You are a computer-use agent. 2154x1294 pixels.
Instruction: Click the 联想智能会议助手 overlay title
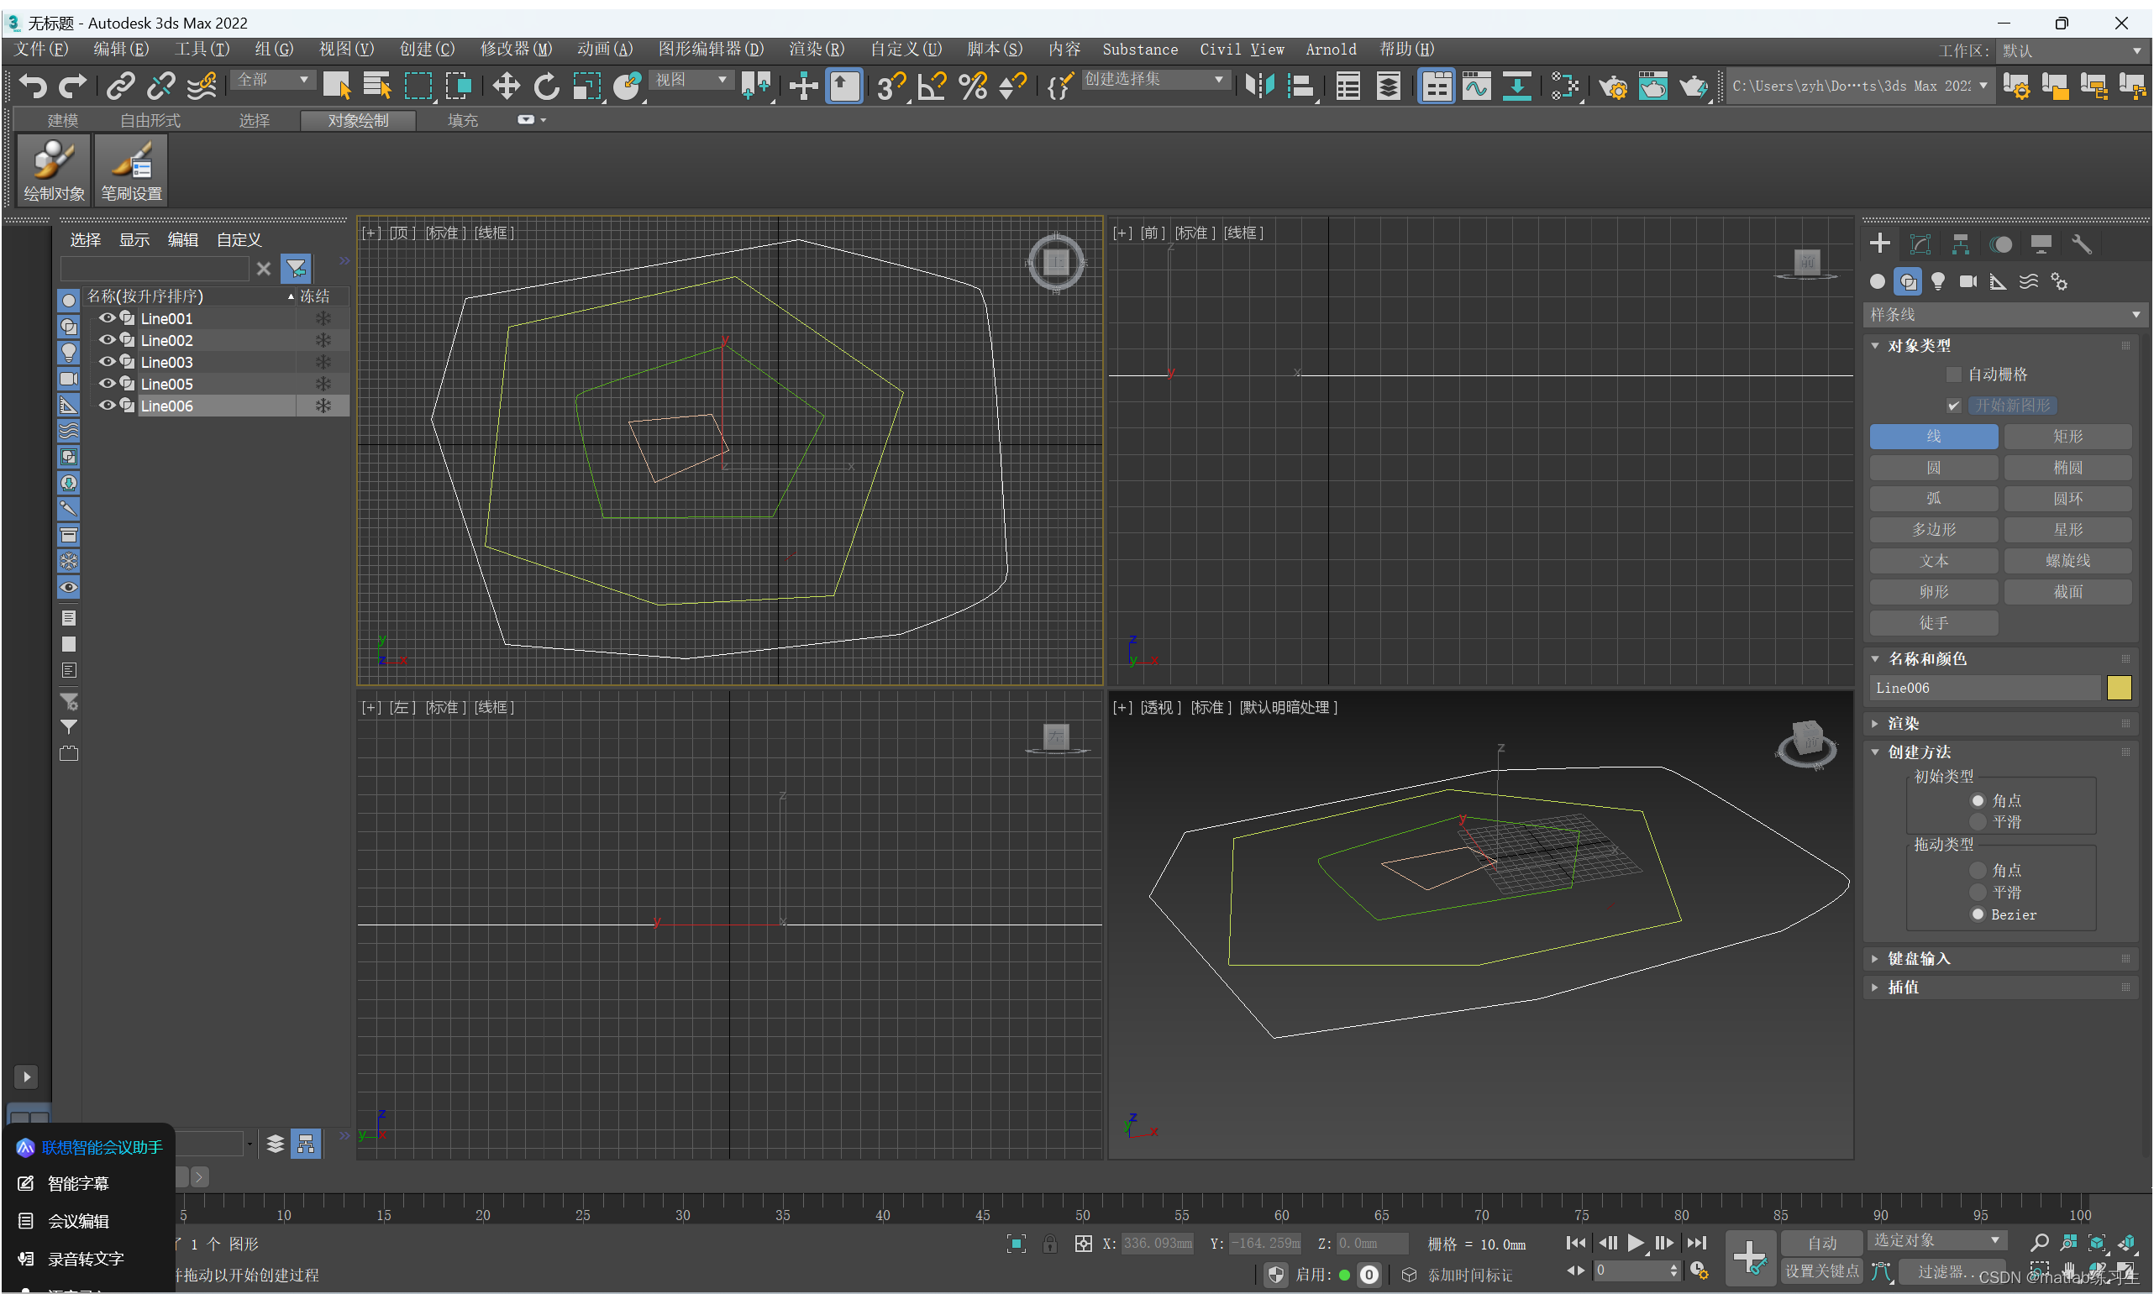[102, 1148]
